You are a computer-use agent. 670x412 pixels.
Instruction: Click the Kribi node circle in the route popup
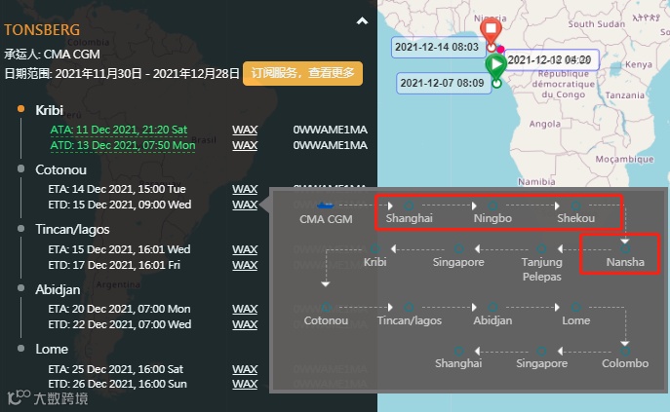374,249
